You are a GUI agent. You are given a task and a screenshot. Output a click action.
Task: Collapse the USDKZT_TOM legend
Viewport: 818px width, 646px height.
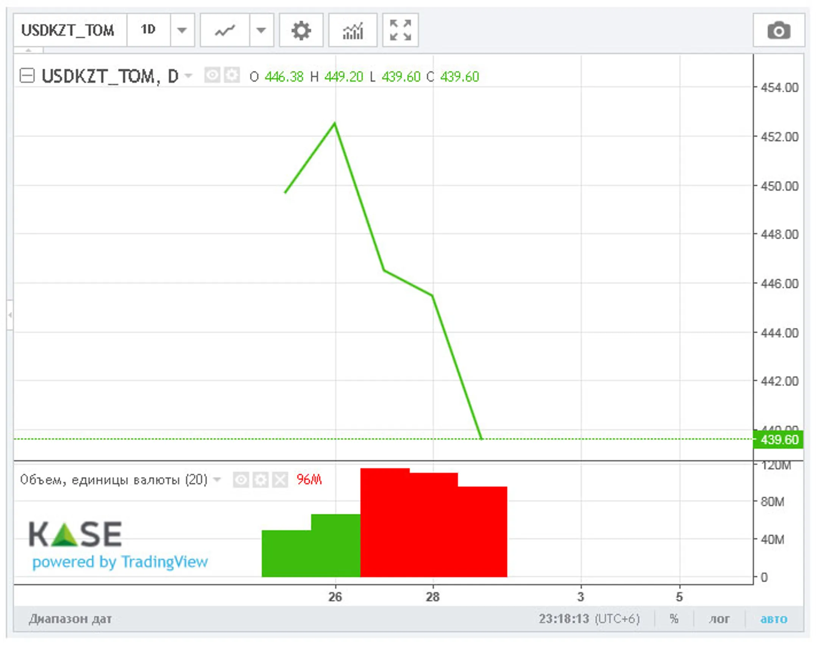pyautogui.click(x=27, y=75)
